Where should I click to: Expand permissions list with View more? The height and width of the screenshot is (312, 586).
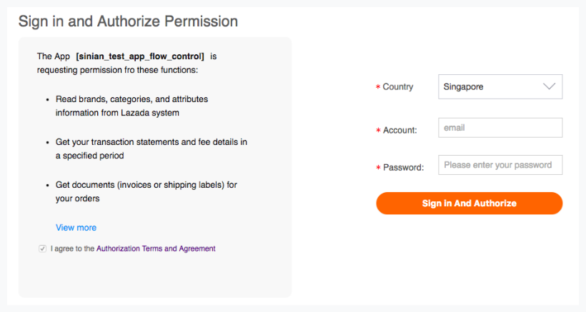coord(76,228)
